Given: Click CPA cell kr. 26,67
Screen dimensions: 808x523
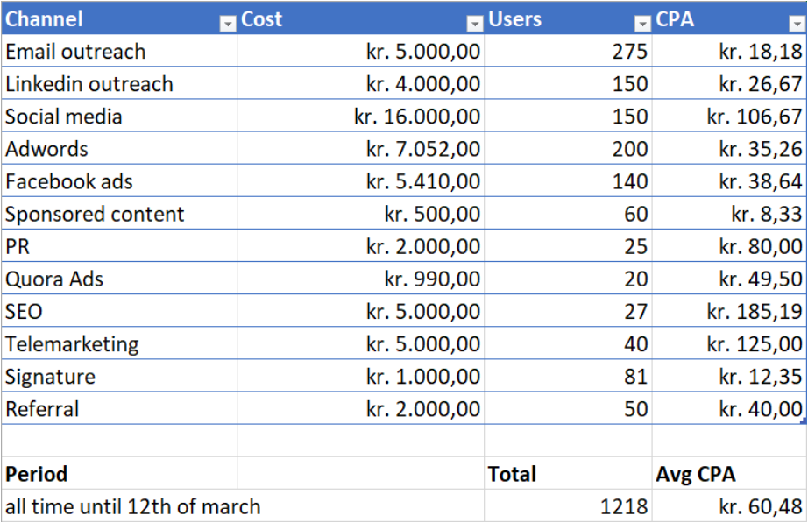Looking at the screenshot, I should [729, 83].
